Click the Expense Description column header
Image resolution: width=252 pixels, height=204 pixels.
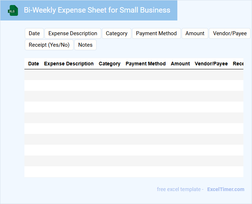pyautogui.click(x=69, y=64)
